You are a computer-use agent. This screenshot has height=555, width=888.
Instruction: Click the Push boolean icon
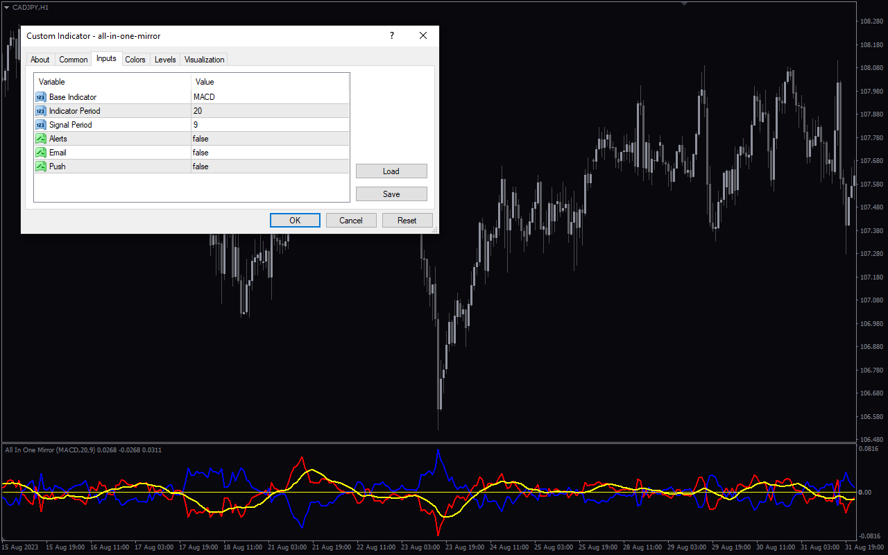41,166
